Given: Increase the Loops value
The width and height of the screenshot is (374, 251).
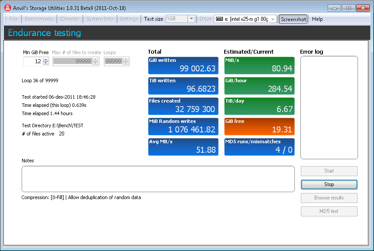Looking at the screenshot, I should 126,59.
